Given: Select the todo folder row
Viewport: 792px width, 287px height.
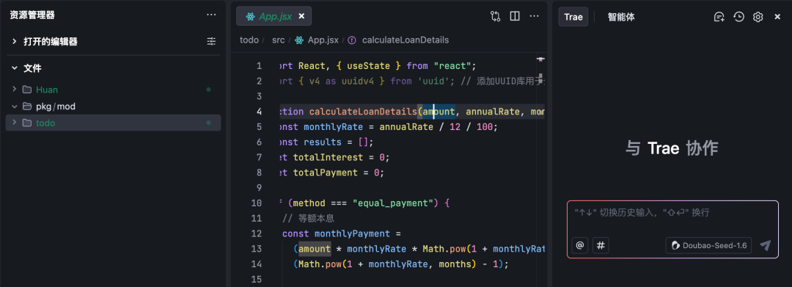Looking at the screenshot, I should 113,123.
